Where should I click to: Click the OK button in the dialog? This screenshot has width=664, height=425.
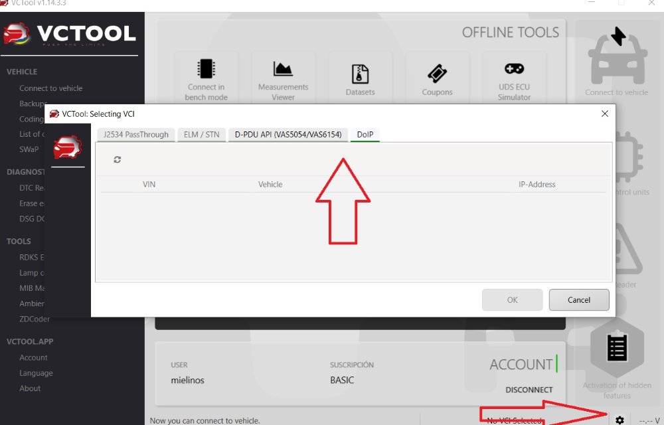point(513,299)
